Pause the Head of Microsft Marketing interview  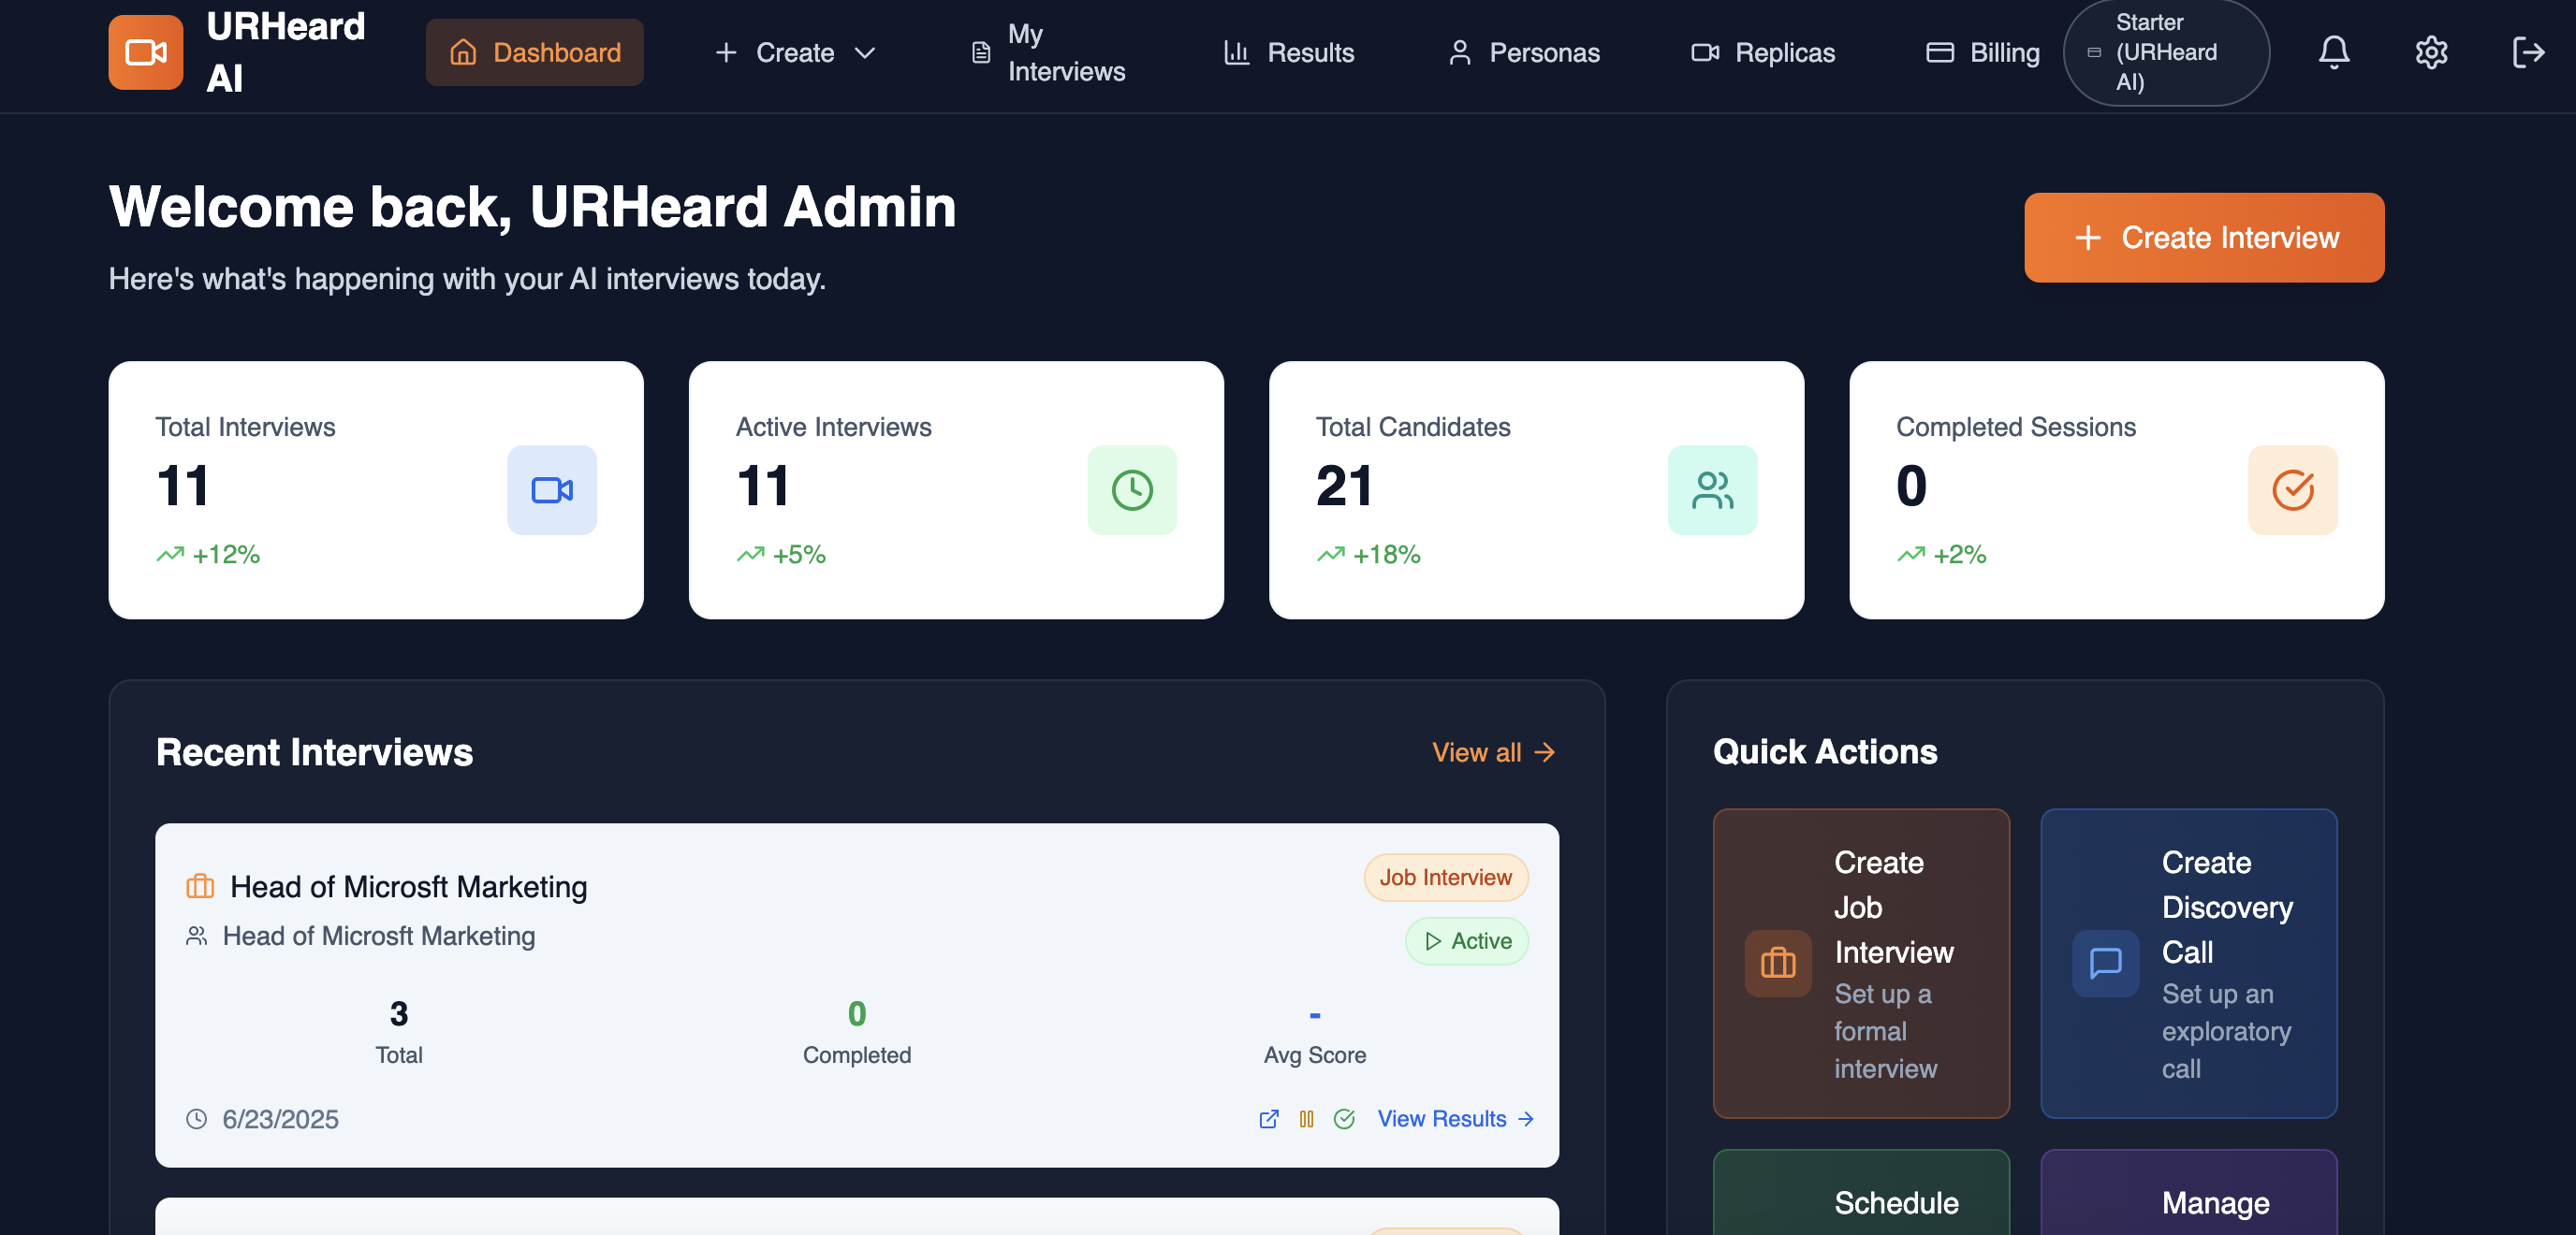pyautogui.click(x=1306, y=1119)
